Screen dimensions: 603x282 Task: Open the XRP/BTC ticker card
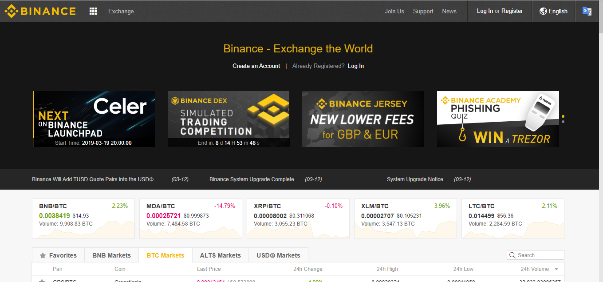point(298,218)
